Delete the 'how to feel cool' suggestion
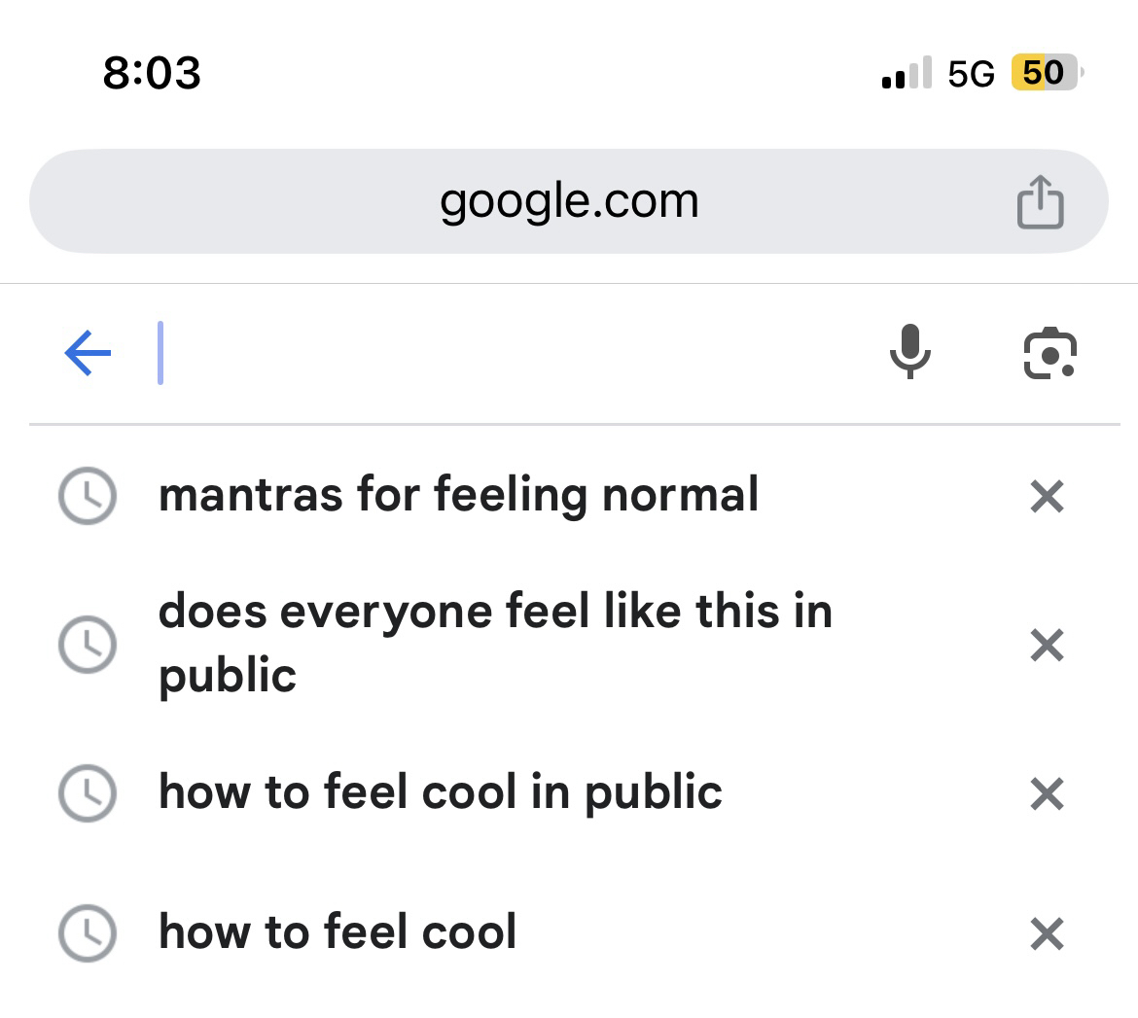This screenshot has height=1018, width=1138. click(x=1047, y=934)
